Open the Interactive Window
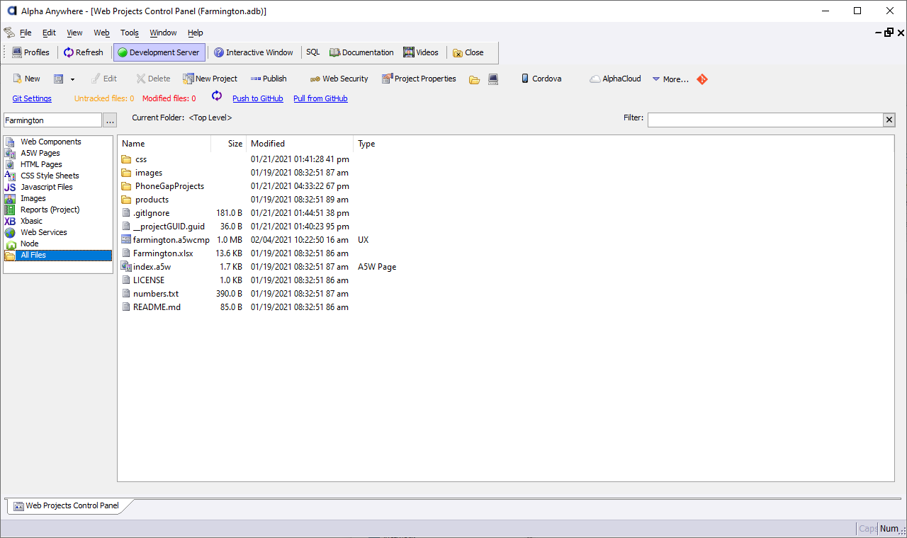This screenshot has height=538, width=907. click(254, 52)
